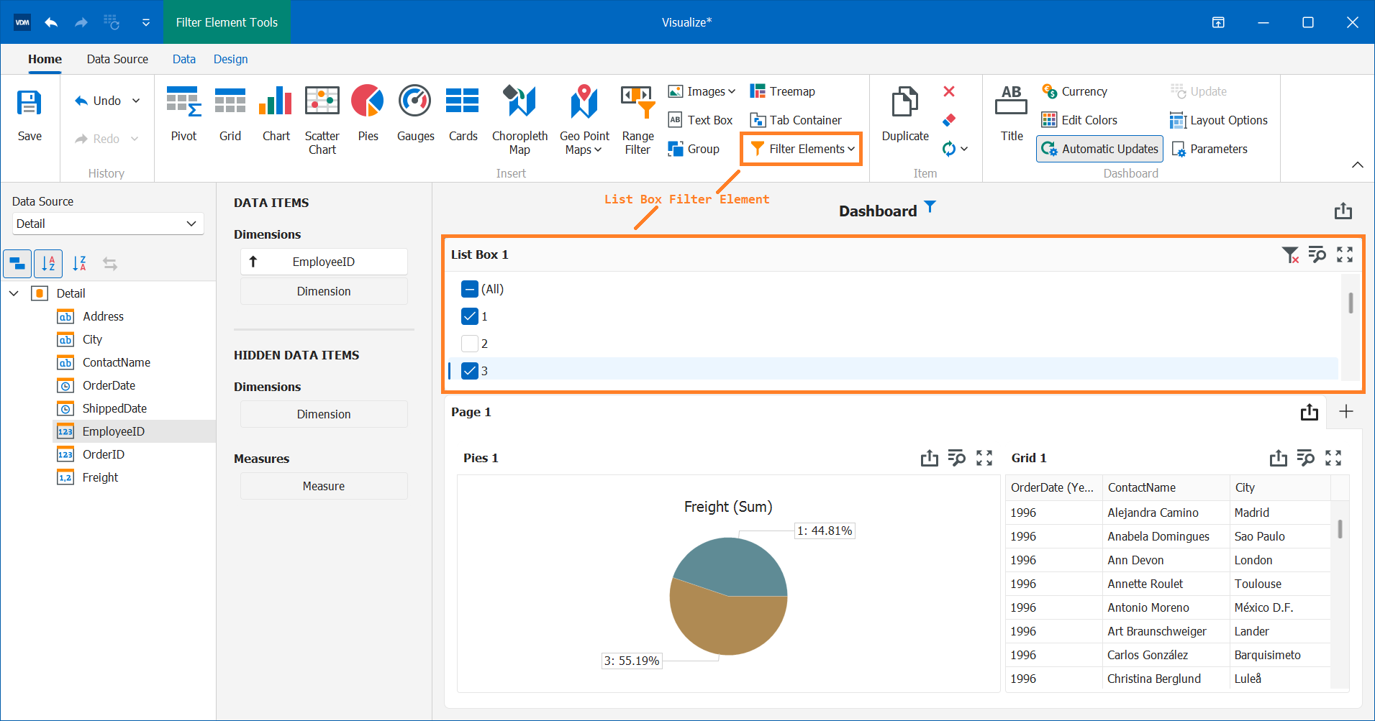
Task: Toggle the (All) checkbox
Action: (468, 289)
